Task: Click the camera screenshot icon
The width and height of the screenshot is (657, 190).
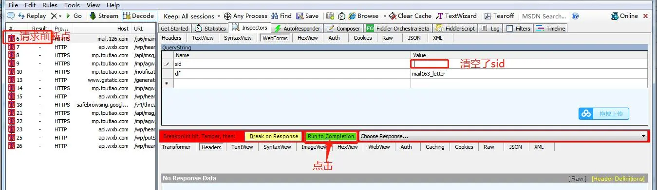Action: (330, 16)
